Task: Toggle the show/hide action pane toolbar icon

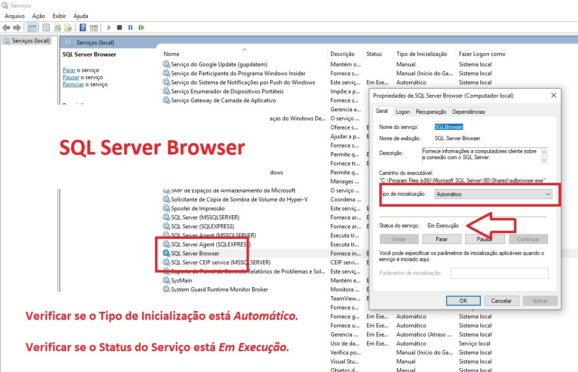Action: pos(94,27)
